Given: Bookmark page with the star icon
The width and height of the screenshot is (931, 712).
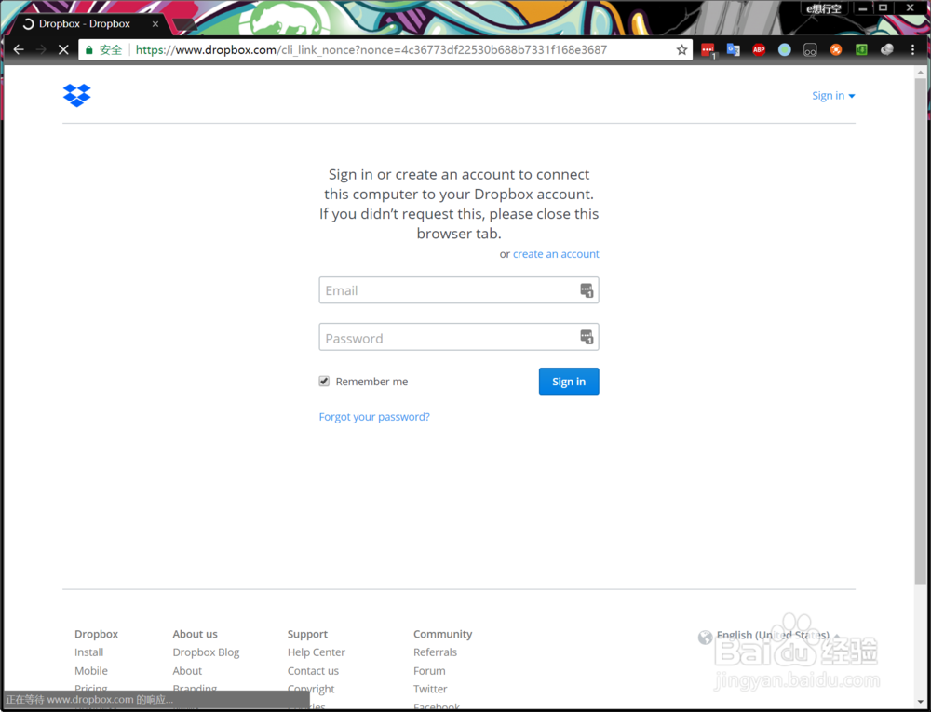Looking at the screenshot, I should point(681,50).
